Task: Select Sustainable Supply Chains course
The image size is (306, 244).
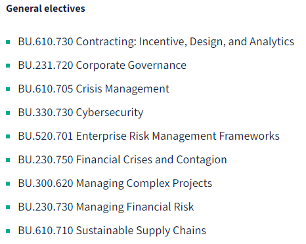Action: pyautogui.click(x=112, y=230)
